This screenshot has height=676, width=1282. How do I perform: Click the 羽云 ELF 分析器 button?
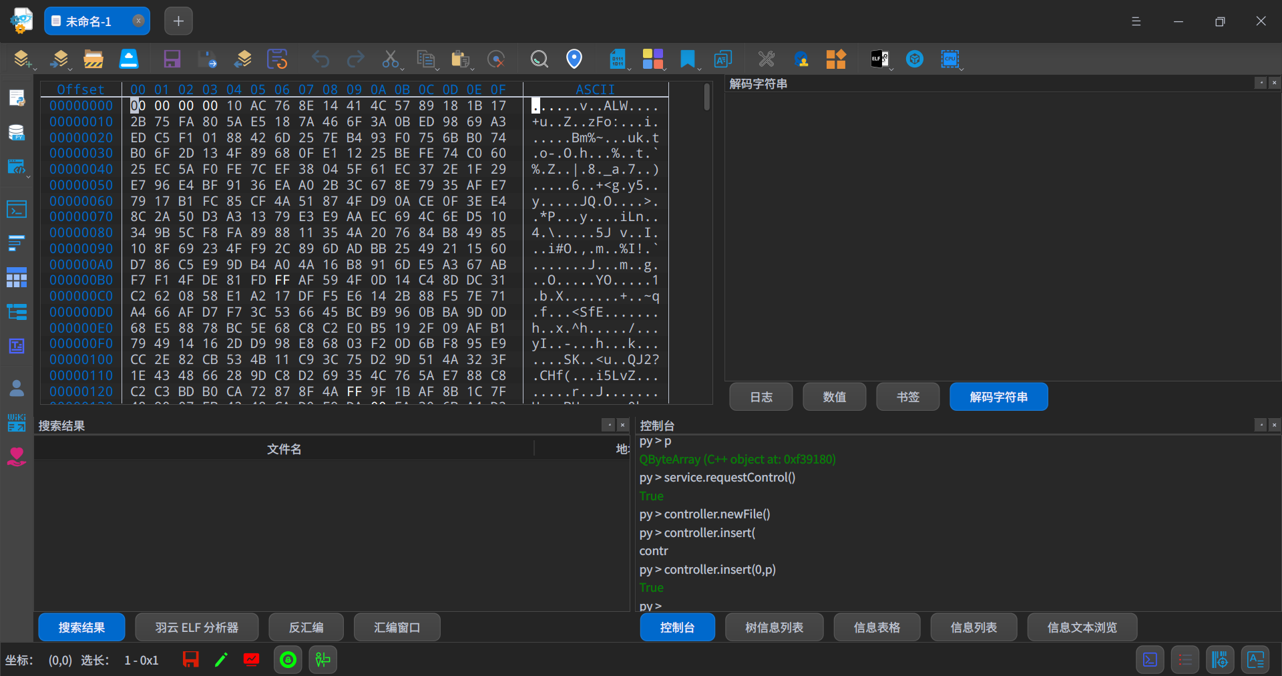196,627
